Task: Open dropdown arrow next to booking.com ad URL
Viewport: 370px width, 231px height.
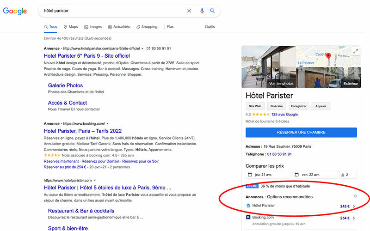Action: click(x=107, y=124)
